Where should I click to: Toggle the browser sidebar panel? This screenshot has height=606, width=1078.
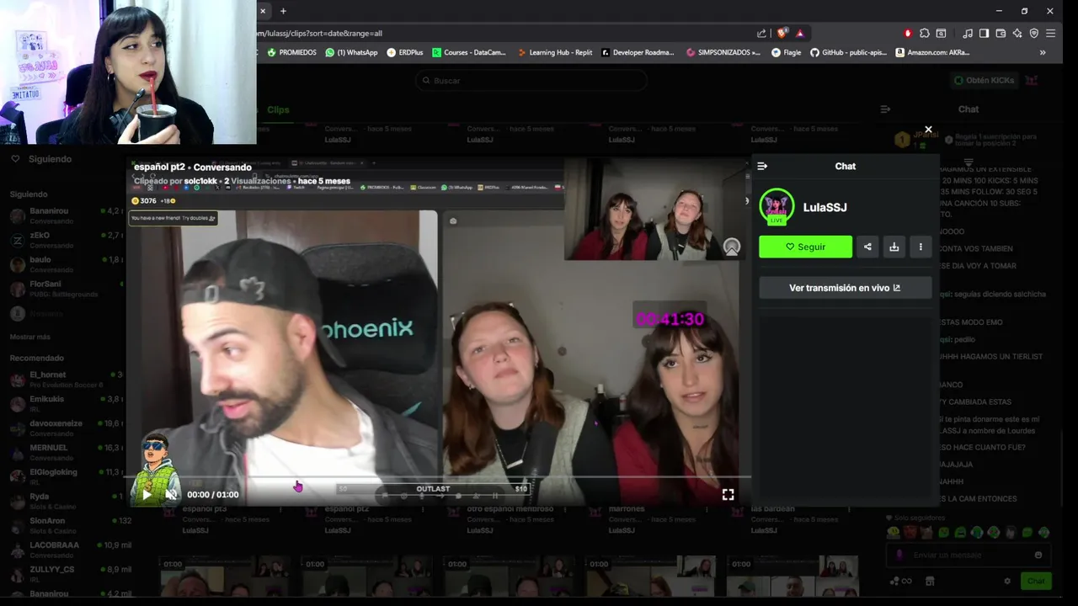(x=984, y=33)
